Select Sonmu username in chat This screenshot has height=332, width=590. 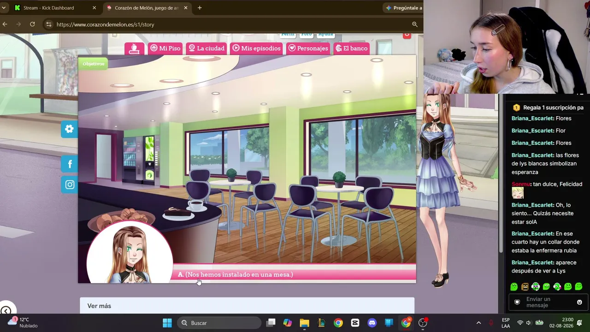521,184
